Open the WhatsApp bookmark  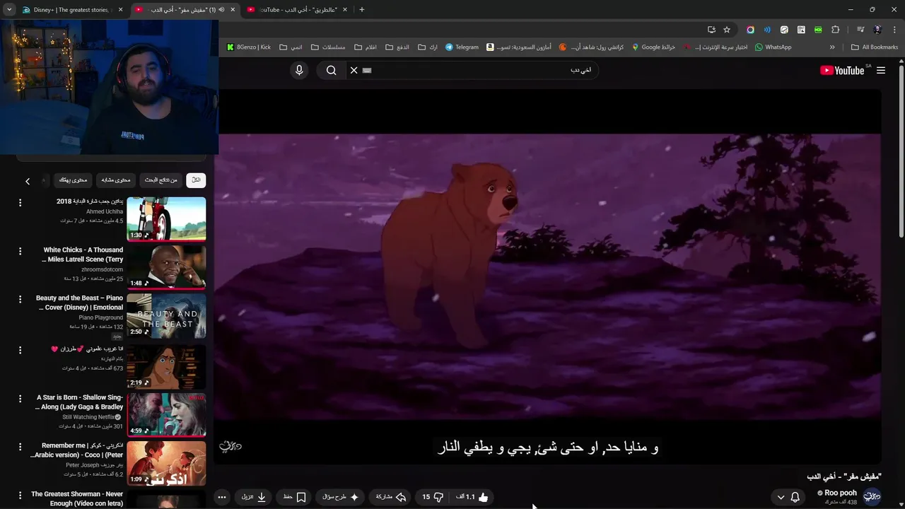pyautogui.click(x=773, y=47)
